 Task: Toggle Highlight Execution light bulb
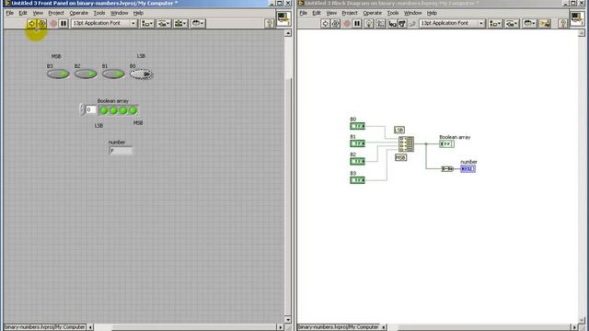369,23
